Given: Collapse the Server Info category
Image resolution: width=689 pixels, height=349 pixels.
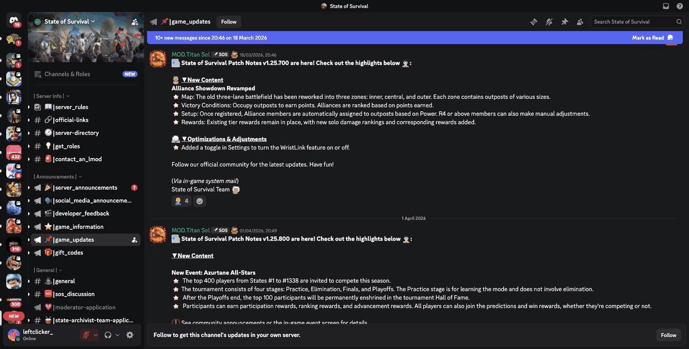Looking at the screenshot, I should coord(51,96).
